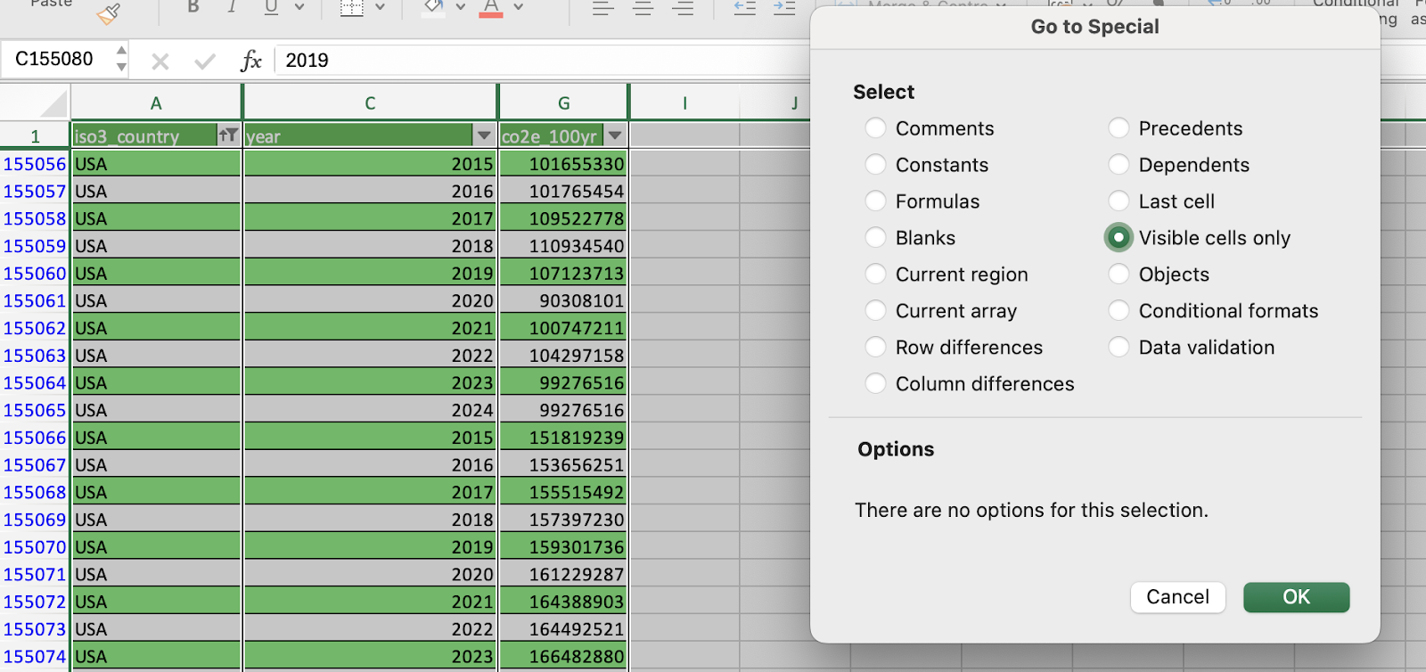Click Cancel in Go to Special dialog

pyautogui.click(x=1177, y=597)
